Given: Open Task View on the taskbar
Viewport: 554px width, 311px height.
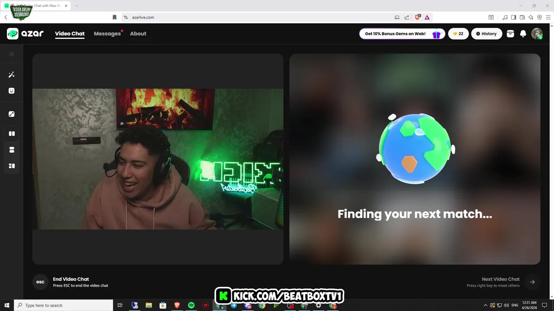Looking at the screenshot, I should (120, 305).
